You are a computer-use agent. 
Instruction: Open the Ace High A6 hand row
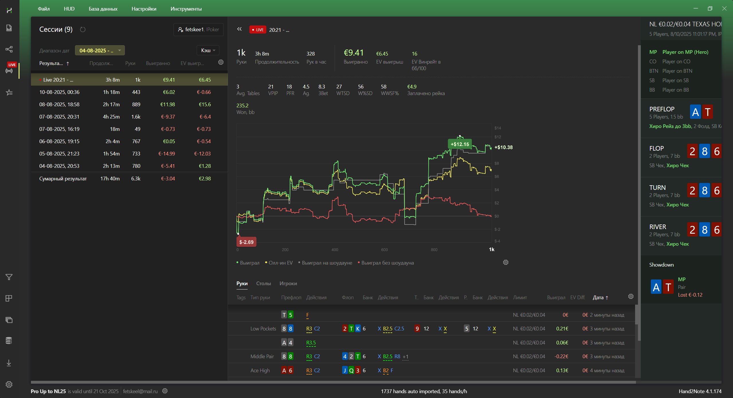[431, 370]
